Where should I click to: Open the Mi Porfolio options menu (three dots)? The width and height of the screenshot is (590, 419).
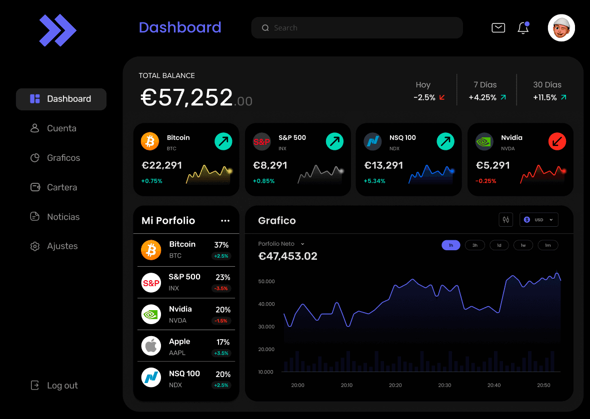tap(225, 220)
